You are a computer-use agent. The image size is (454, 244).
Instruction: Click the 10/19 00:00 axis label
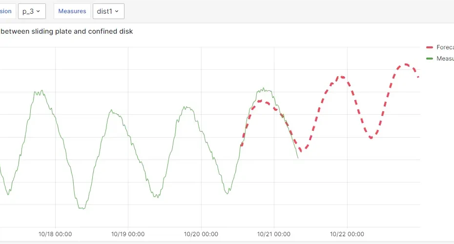[128, 234]
